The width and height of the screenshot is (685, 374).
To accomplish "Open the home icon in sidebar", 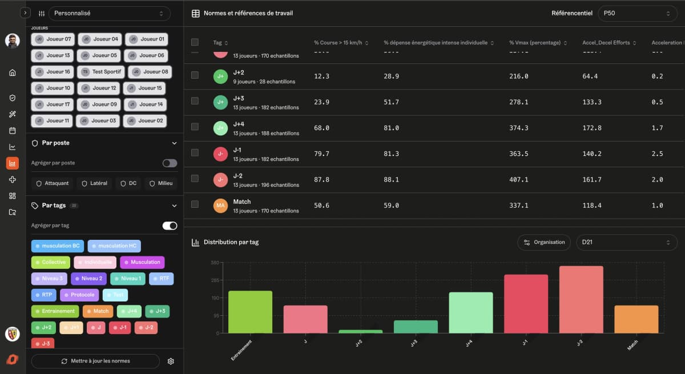I will pos(13,73).
